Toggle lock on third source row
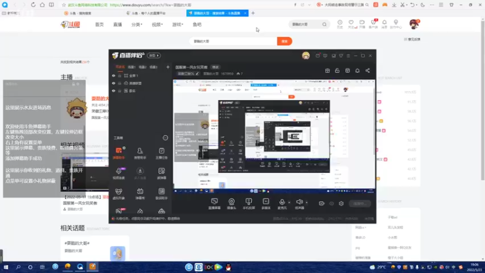Viewport: 485px width, 273px height. 119,91
